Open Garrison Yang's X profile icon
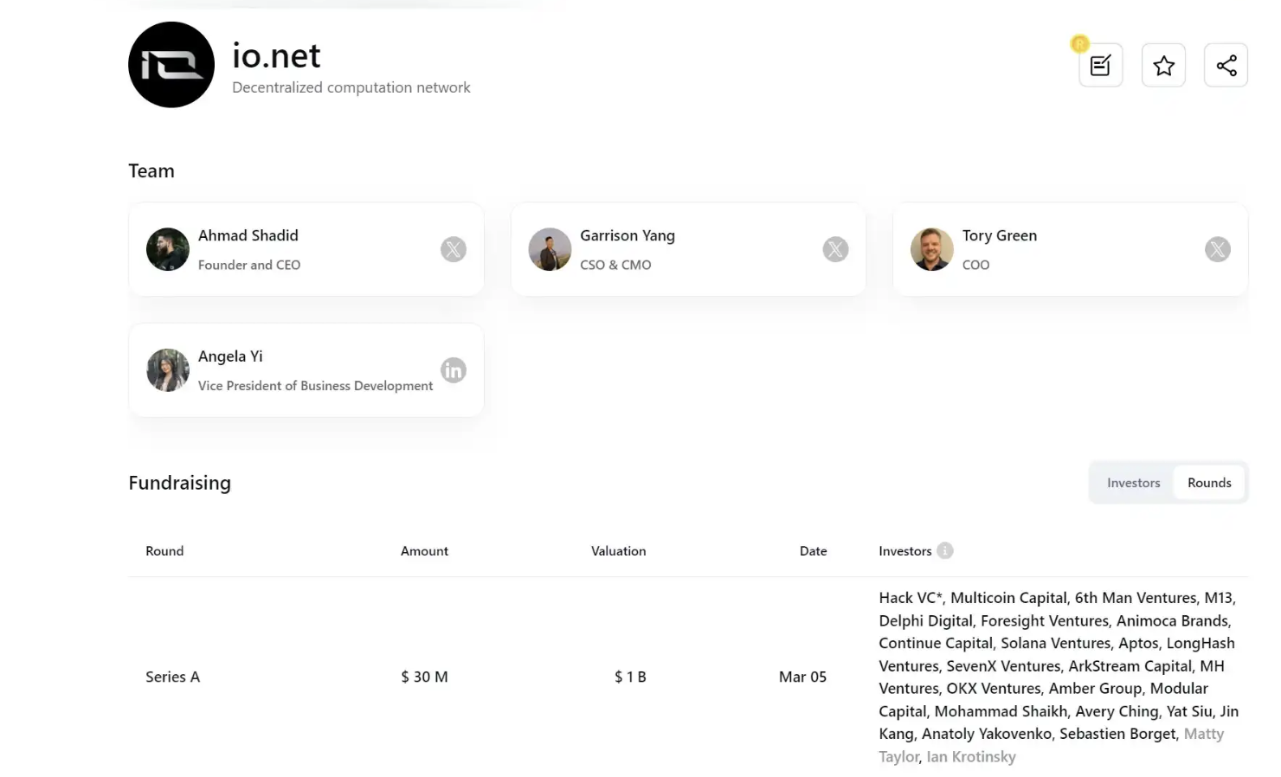Viewport: 1281px width, 777px height. 835,250
